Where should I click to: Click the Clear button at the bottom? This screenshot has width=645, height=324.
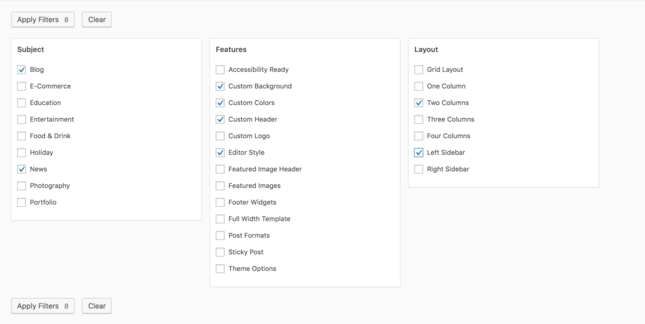tap(96, 306)
